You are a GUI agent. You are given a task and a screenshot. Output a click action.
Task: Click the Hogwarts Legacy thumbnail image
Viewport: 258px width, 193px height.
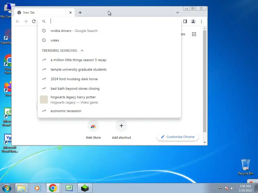pos(44,100)
